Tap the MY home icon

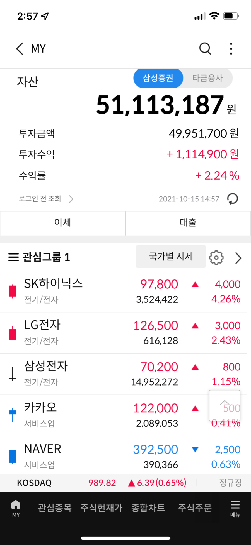point(16,509)
